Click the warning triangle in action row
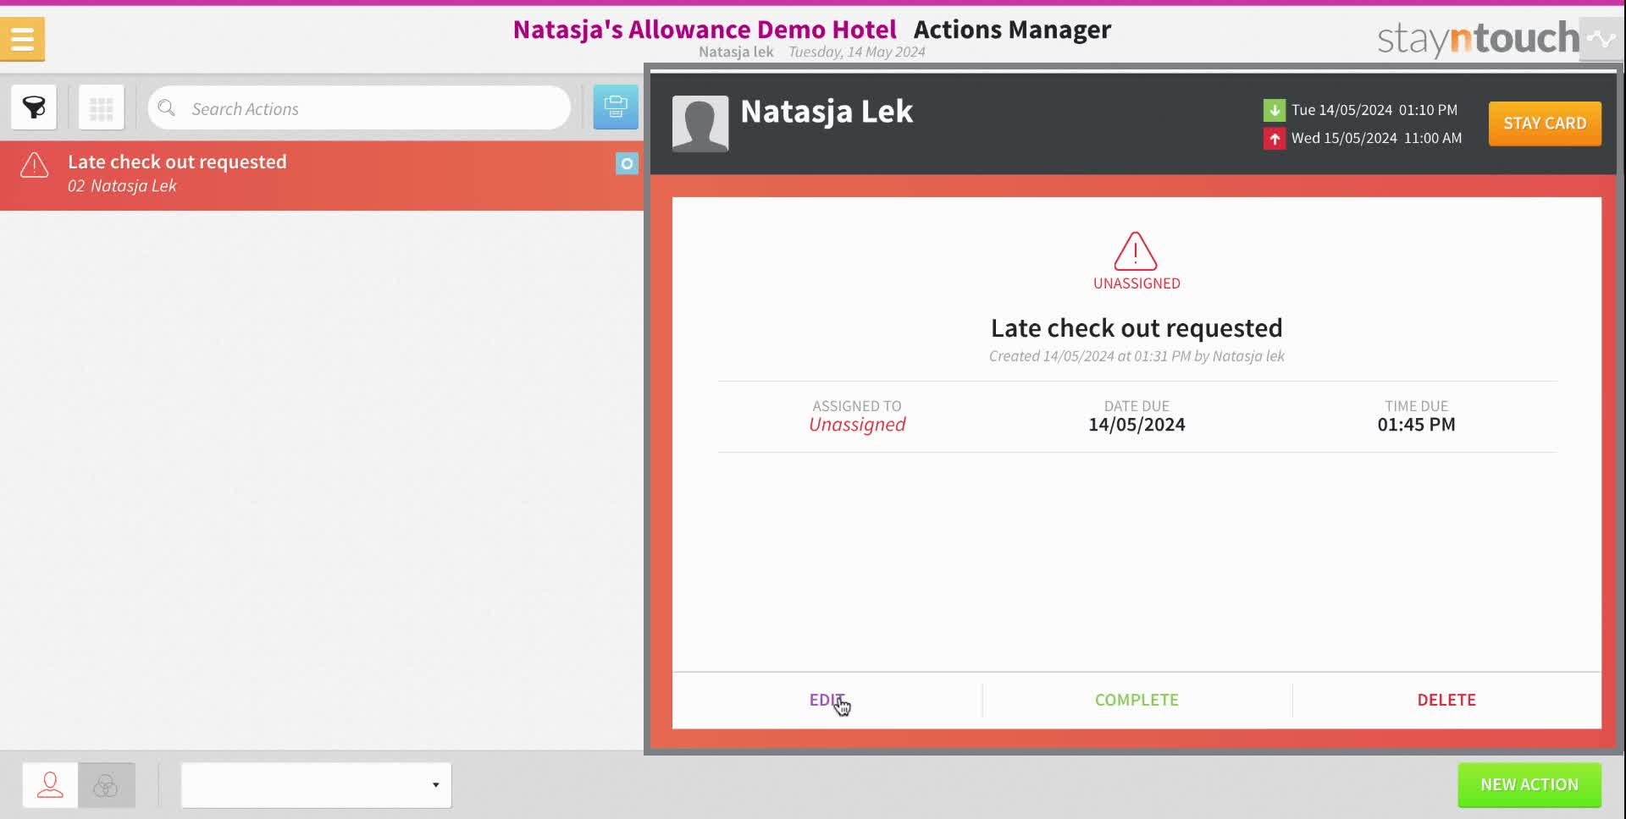The image size is (1626, 819). [35, 165]
